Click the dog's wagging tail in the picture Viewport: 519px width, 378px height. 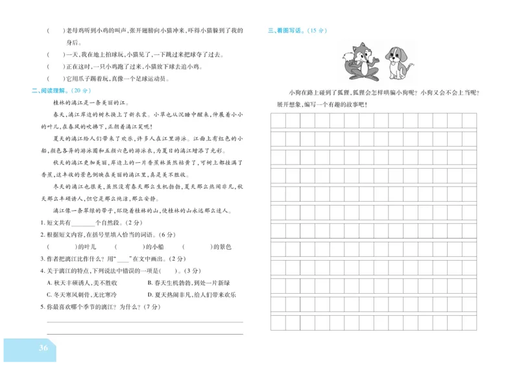pyautogui.click(x=411, y=65)
